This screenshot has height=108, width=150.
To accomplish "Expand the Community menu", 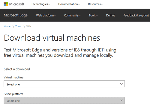I will pyautogui.click(x=72, y=16).
